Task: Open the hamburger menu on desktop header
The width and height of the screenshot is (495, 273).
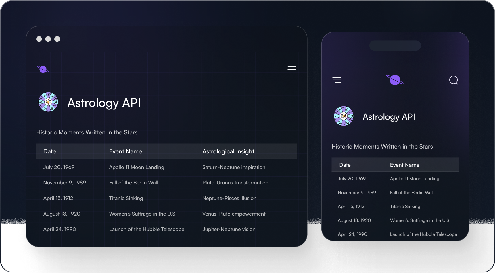Action: pos(292,69)
